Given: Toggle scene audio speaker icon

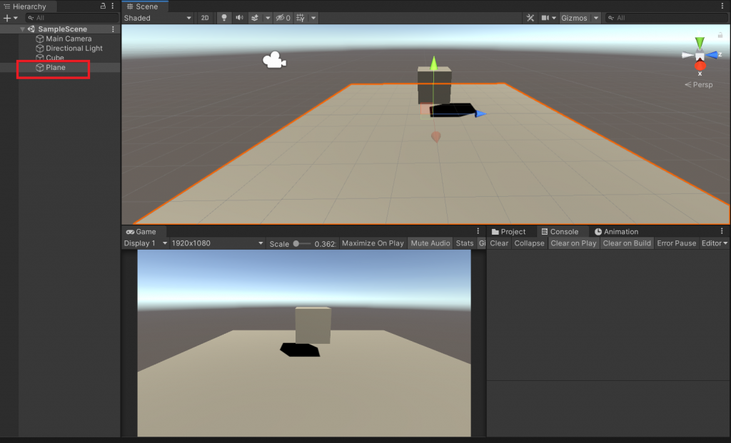Looking at the screenshot, I should [x=239, y=18].
